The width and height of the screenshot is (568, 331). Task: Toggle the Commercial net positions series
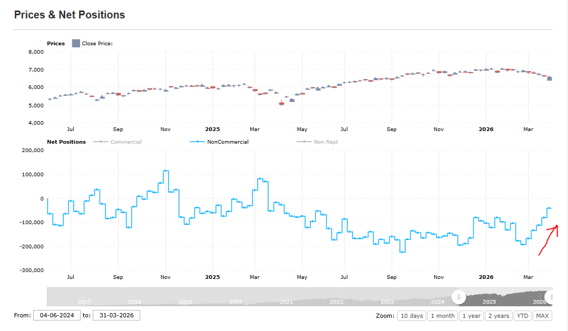coord(117,142)
